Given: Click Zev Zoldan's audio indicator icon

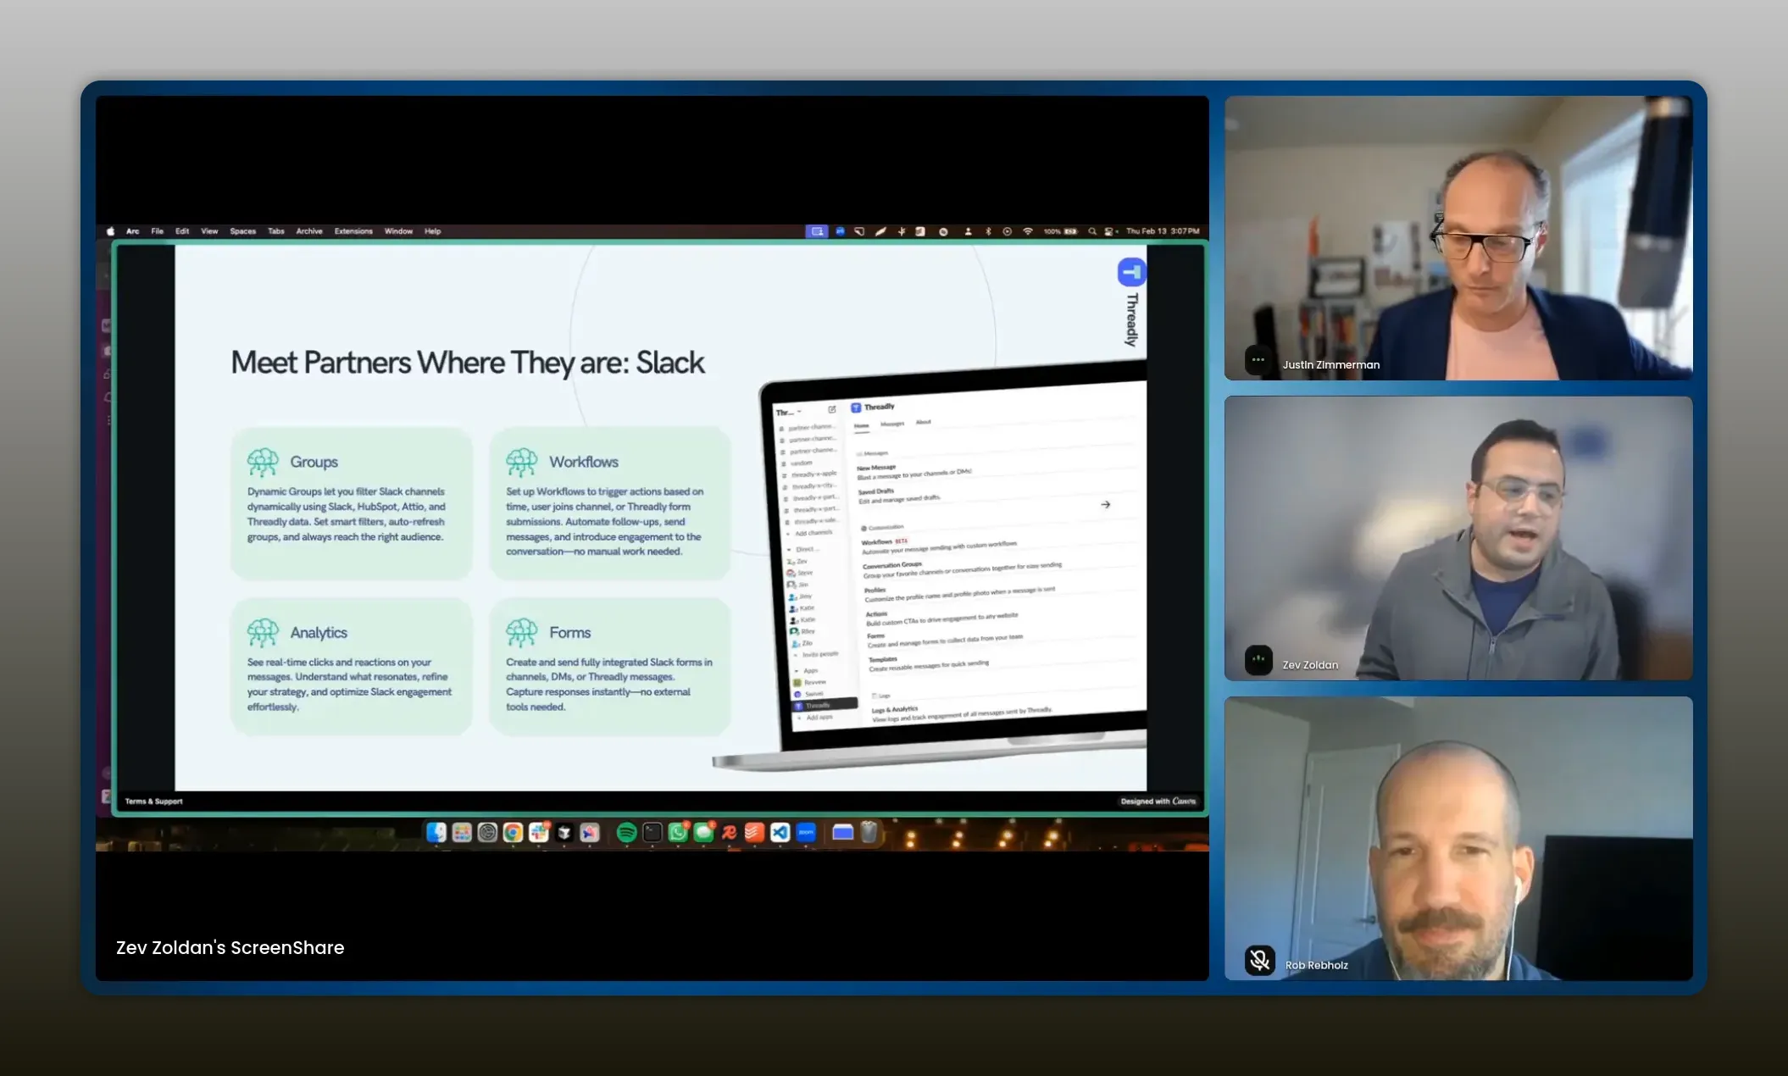Looking at the screenshot, I should coord(1258,660).
